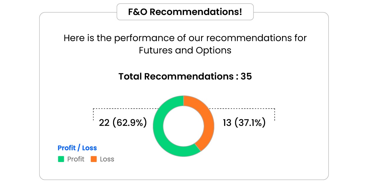This screenshot has height=194, width=368.
Task: Click the 22 (62.9%) profit data label
Action: 123,123
